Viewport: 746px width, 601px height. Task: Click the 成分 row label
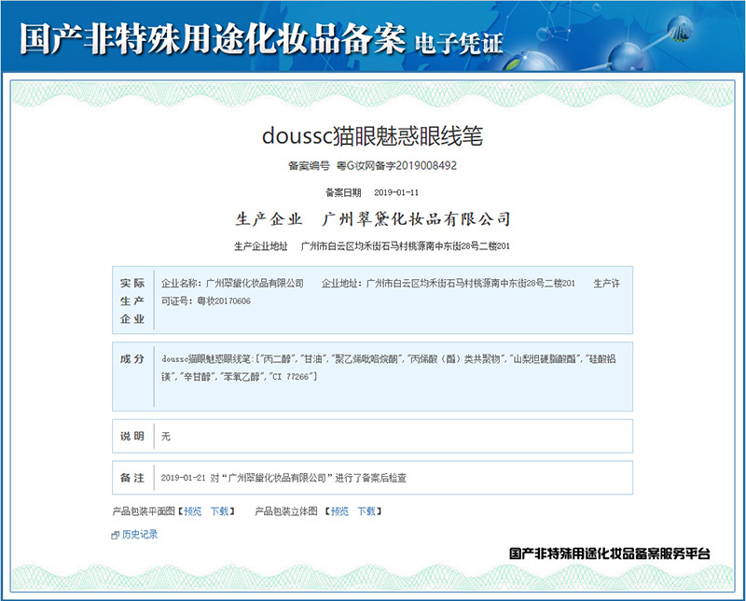tap(132, 359)
